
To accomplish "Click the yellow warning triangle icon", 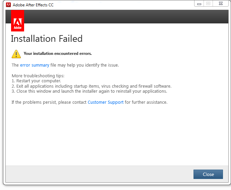I will [16, 54].
